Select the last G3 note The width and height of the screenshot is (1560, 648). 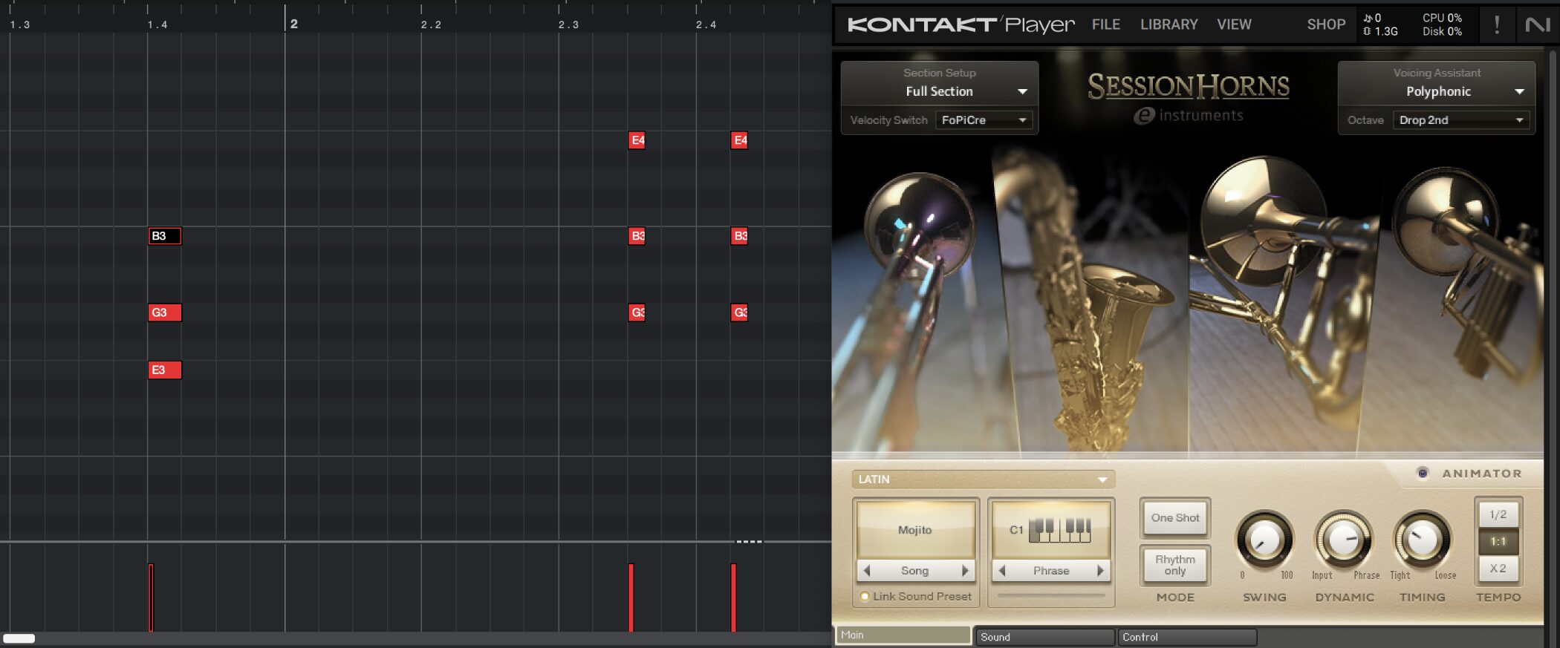[x=739, y=312]
